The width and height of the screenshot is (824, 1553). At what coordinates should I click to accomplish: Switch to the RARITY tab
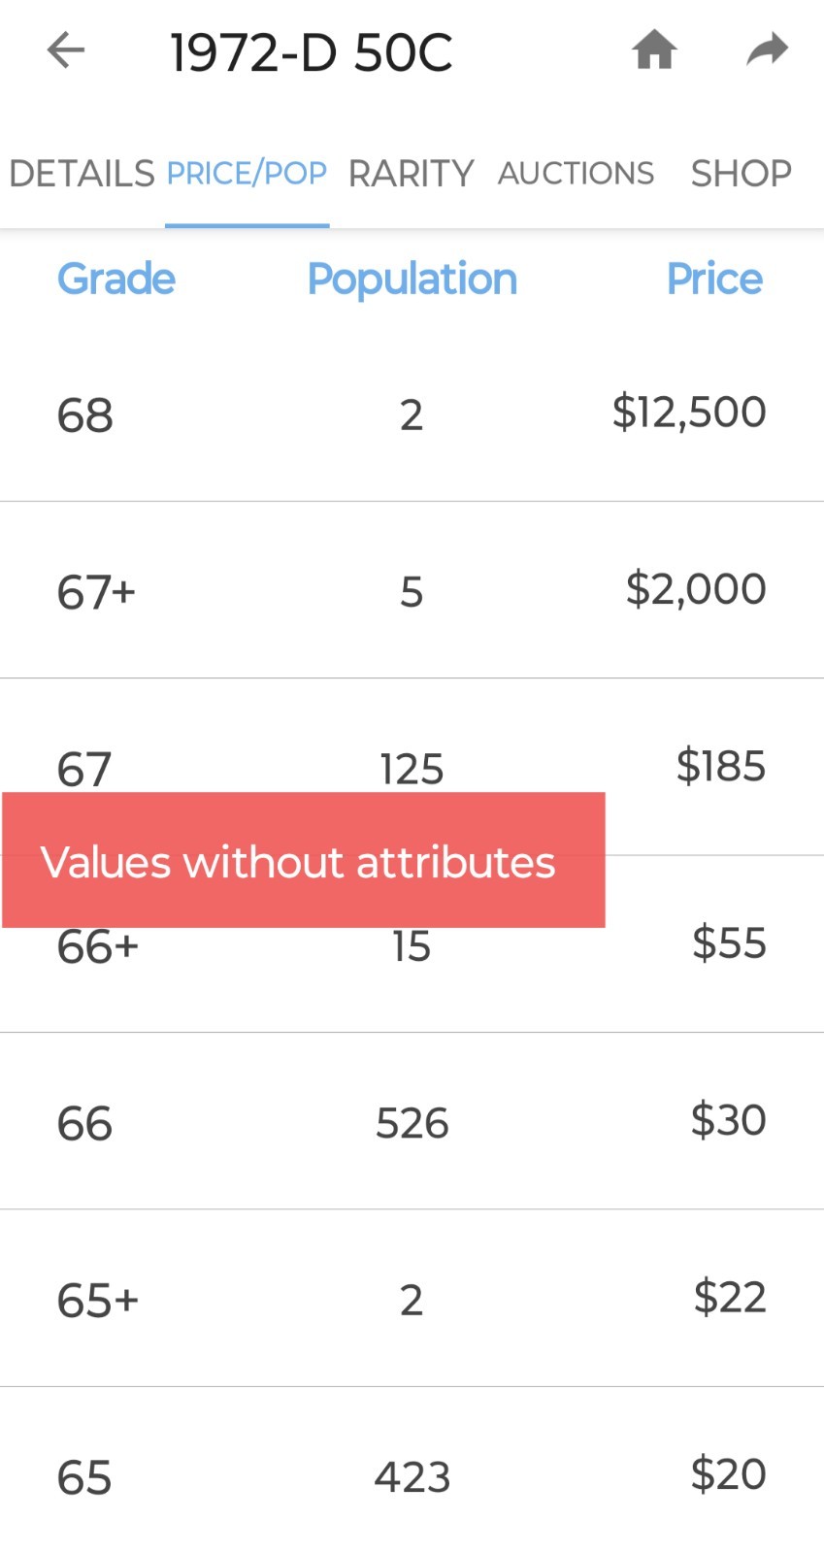(411, 174)
